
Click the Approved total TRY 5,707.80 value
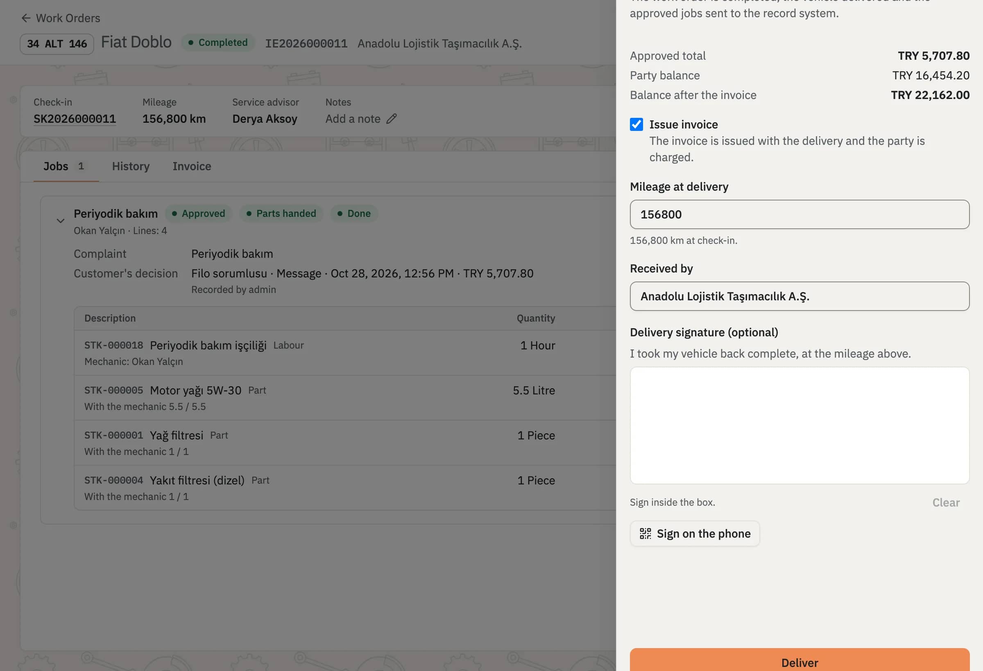(933, 56)
